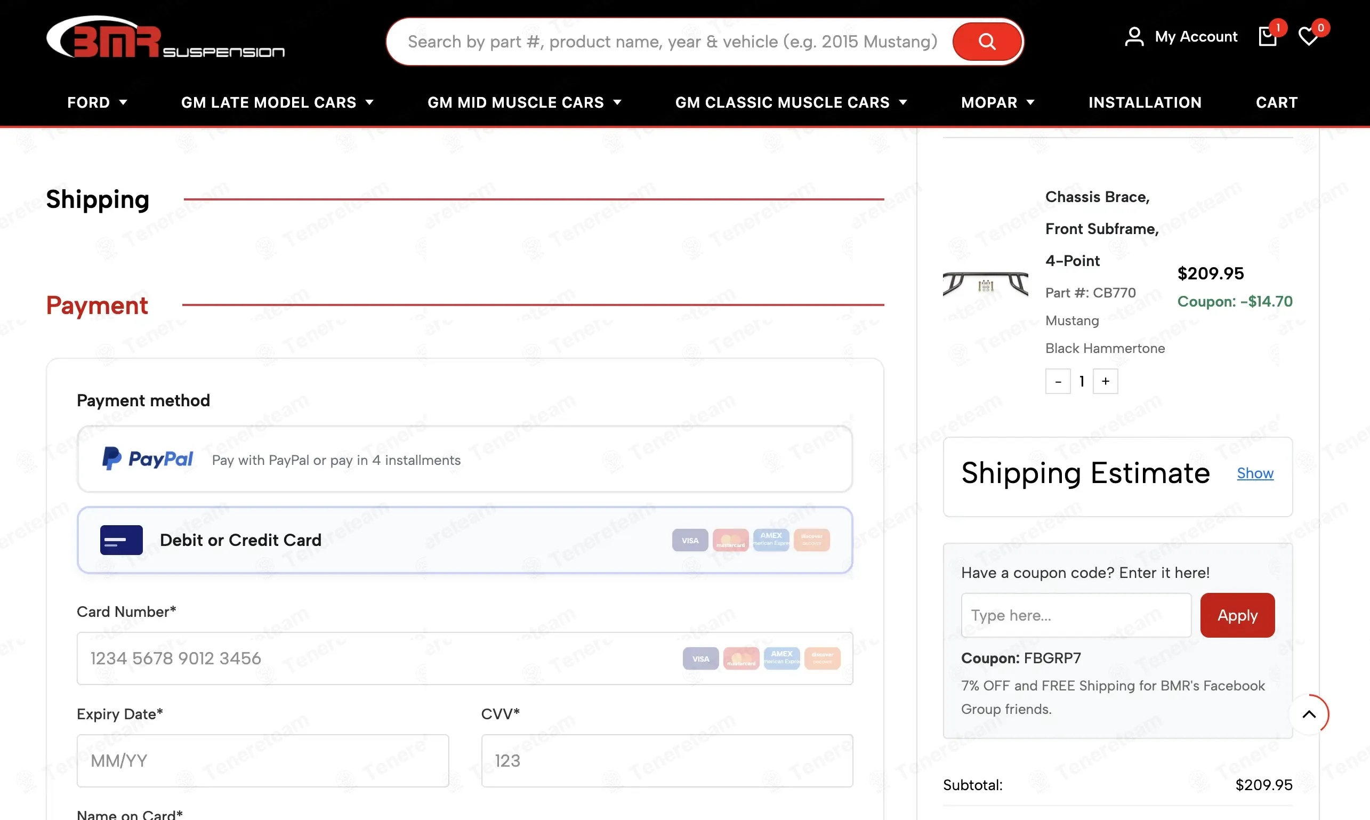
Task: Decrease item quantity with minus button
Action: pyautogui.click(x=1057, y=381)
